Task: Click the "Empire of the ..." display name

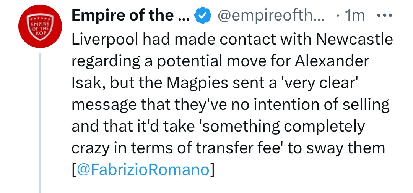Action: [131, 16]
